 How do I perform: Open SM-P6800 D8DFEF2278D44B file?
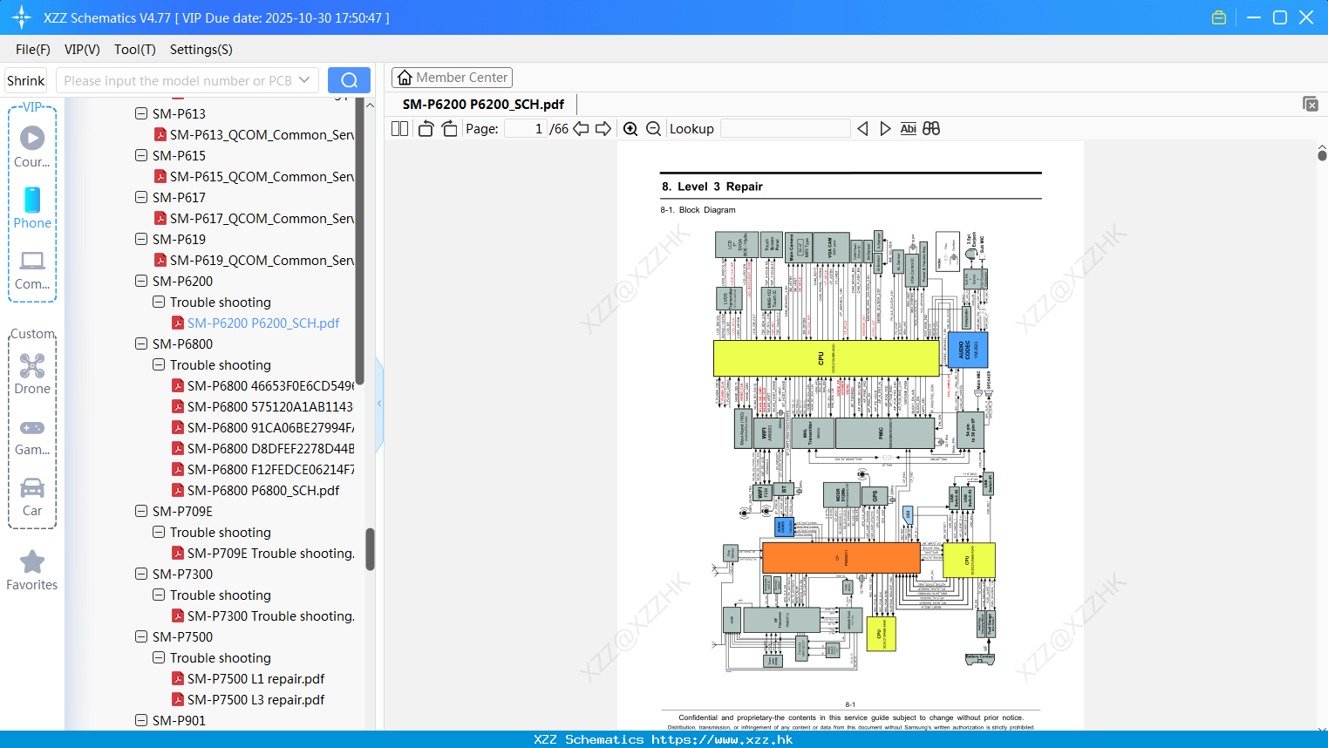262,448
